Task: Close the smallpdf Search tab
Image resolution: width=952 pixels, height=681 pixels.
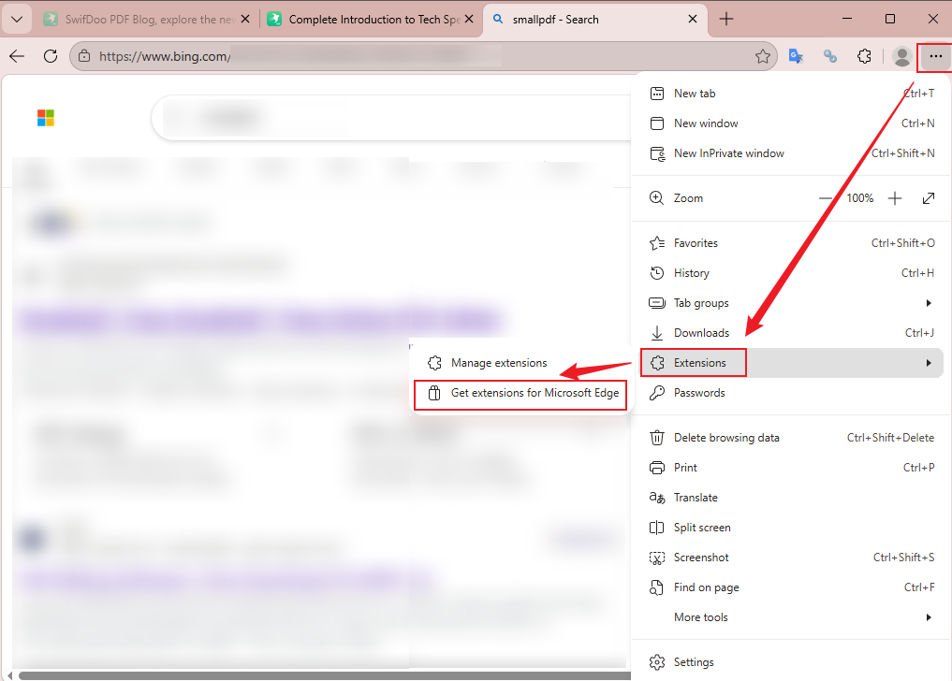Action: 693,18
